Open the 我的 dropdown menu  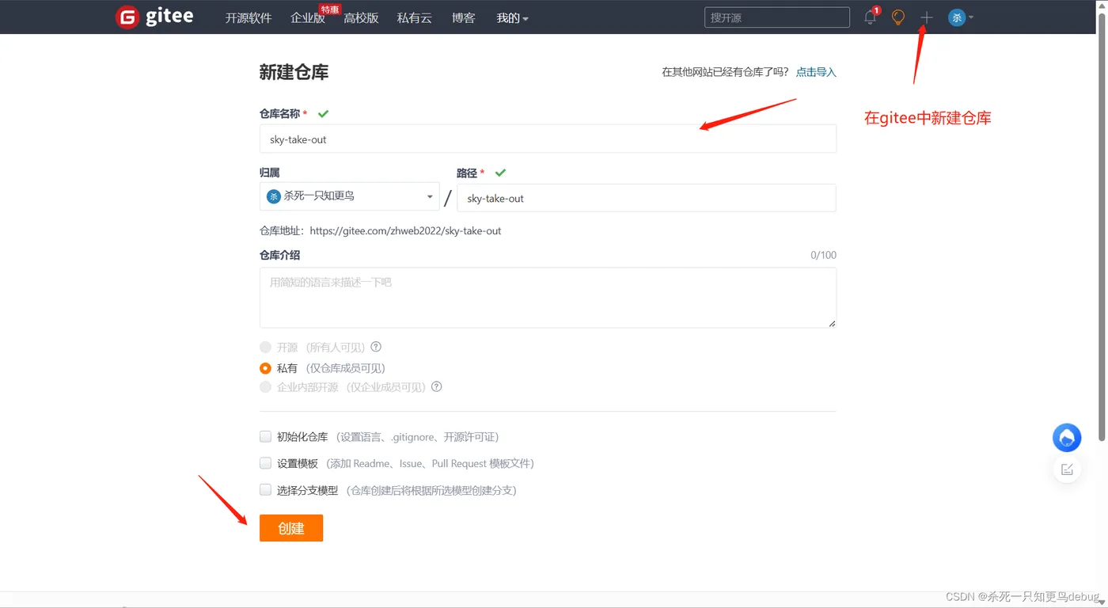tap(512, 17)
